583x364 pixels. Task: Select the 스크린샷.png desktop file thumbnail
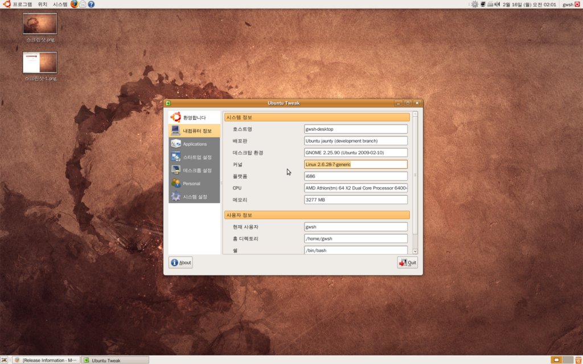point(40,23)
